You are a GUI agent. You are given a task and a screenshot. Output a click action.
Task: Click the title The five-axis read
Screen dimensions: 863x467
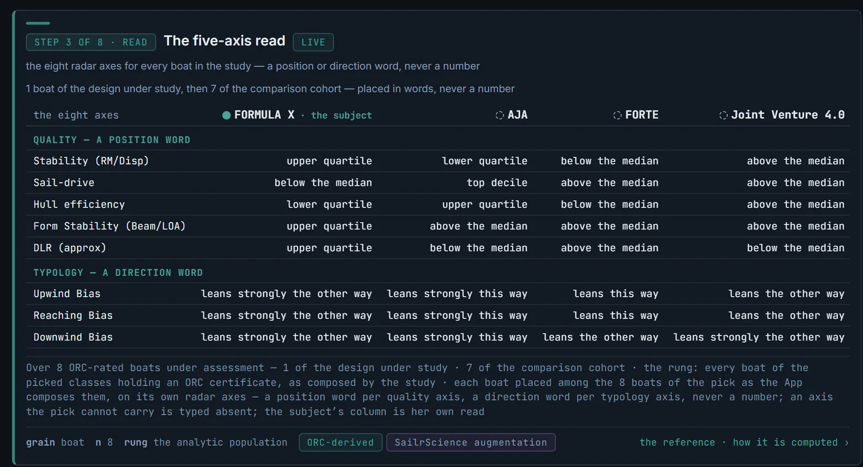tap(224, 41)
